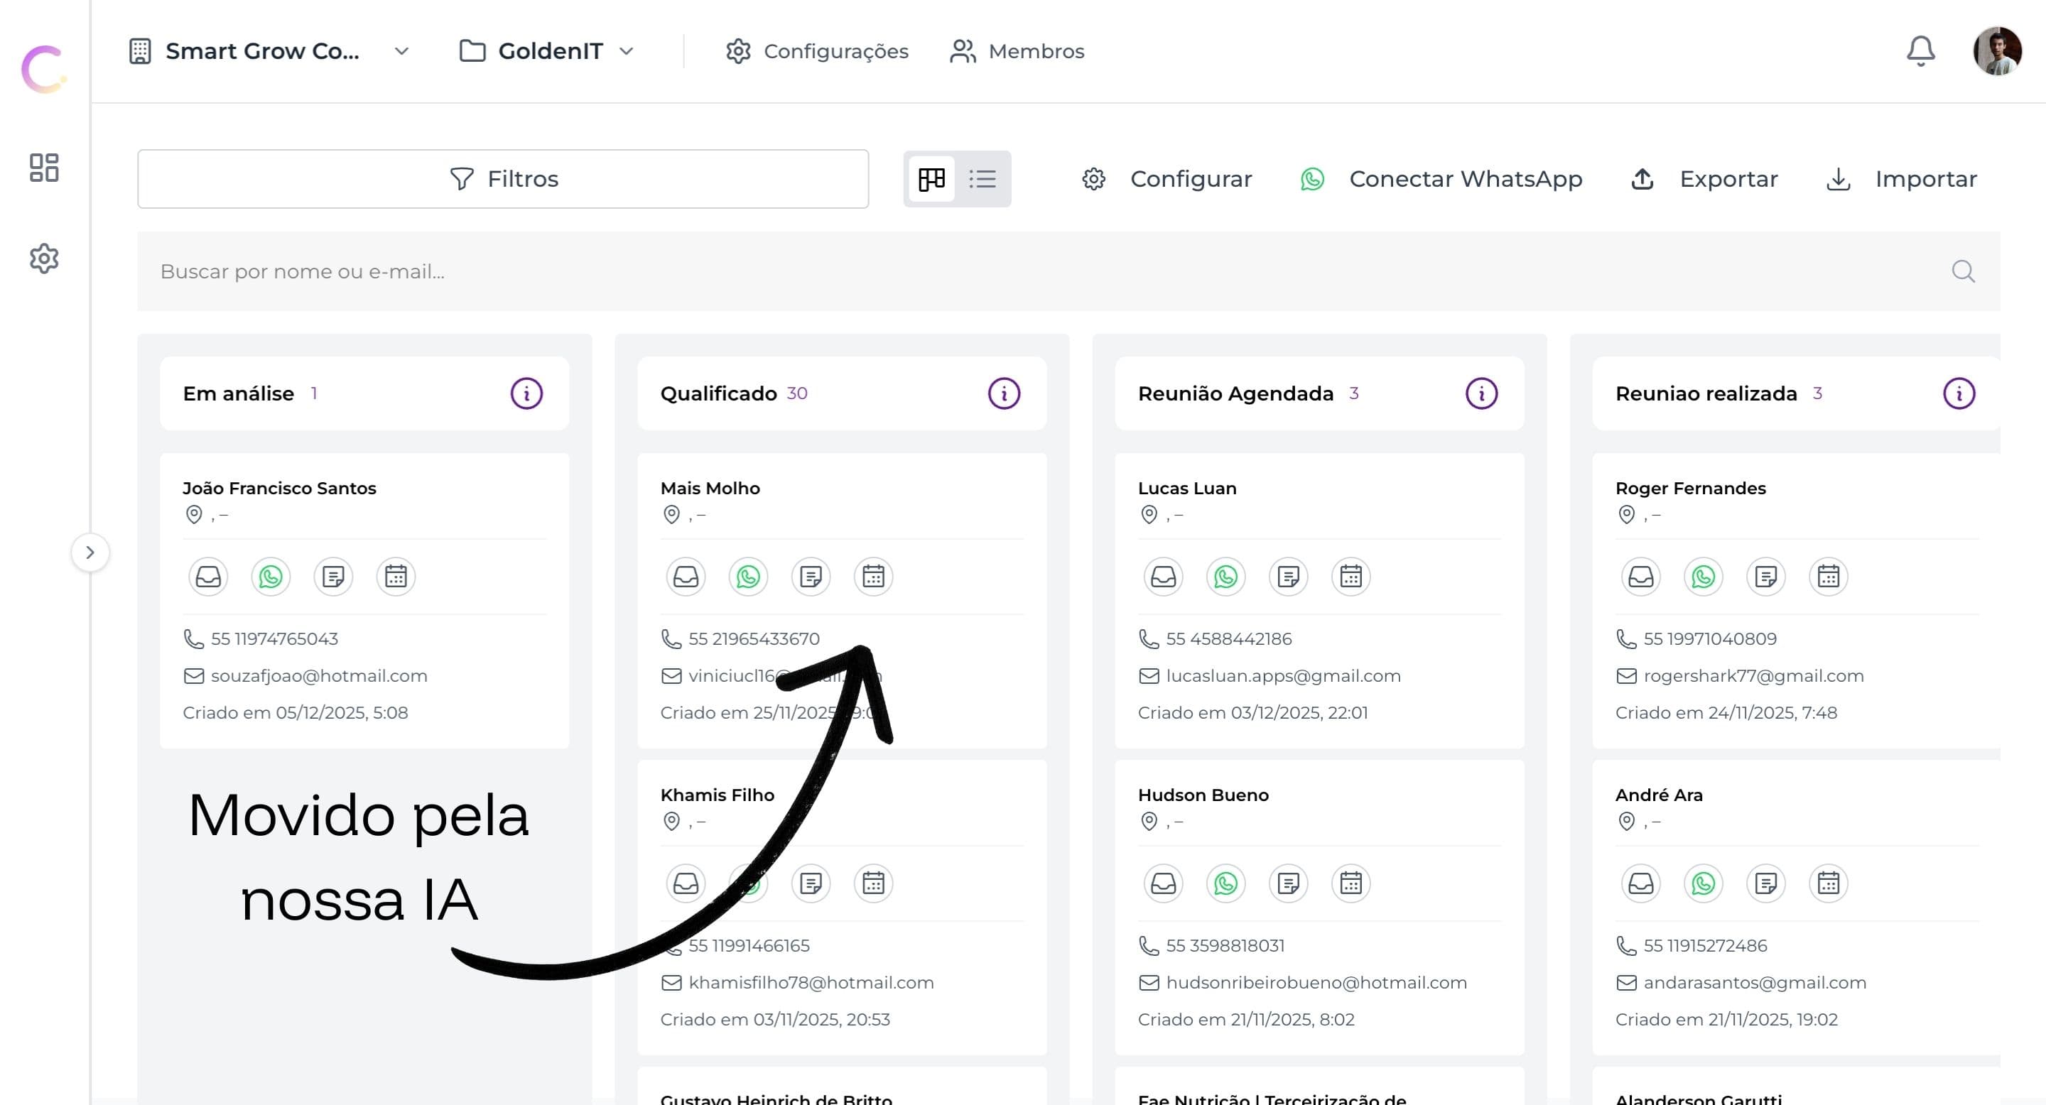The image size is (2046, 1105).
Task: Open calendar icon on Mais Molho card
Action: (873, 577)
